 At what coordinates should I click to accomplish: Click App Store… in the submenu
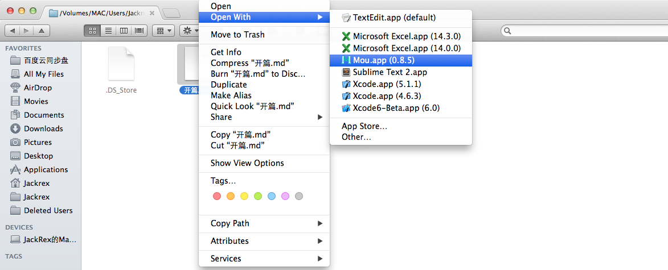(400, 126)
